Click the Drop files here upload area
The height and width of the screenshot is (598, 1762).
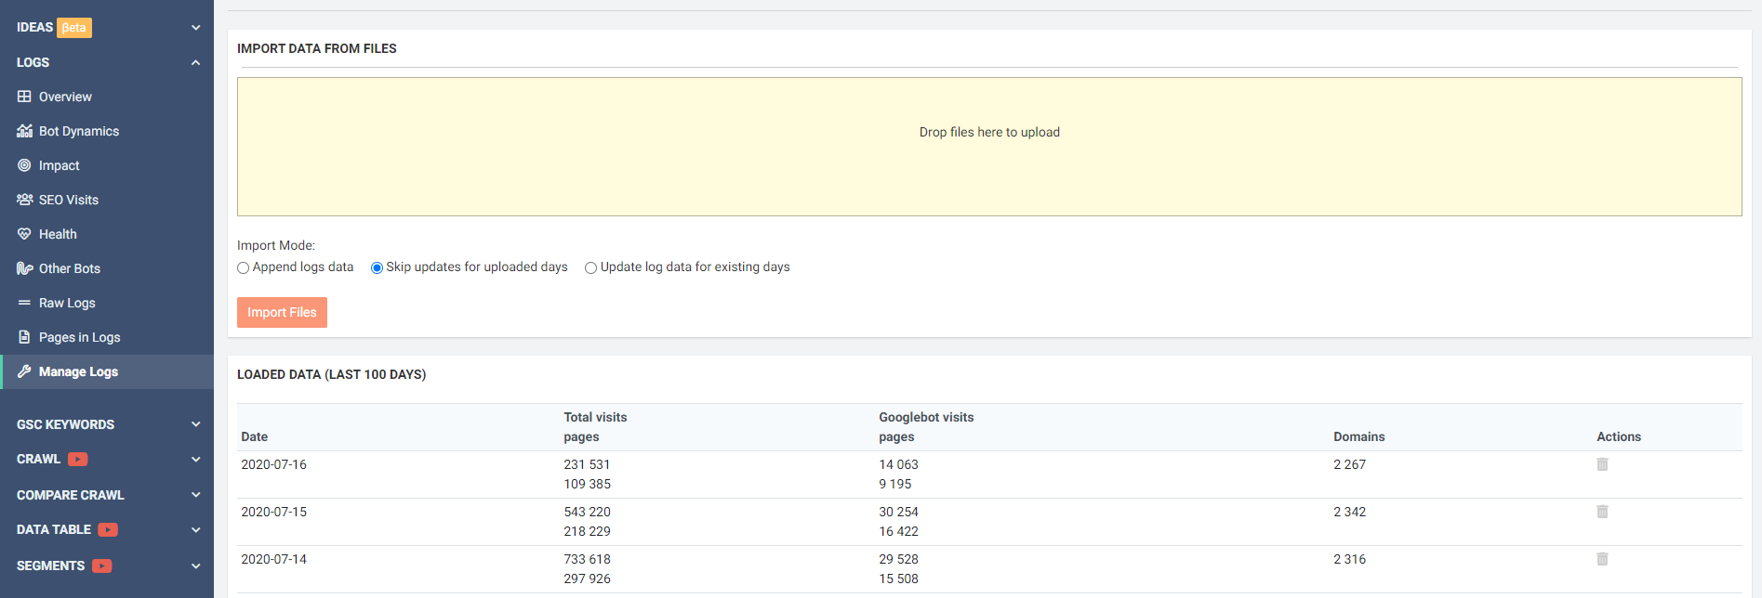(x=989, y=147)
